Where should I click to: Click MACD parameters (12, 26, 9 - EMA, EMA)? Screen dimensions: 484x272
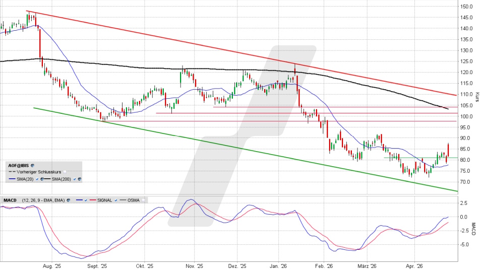[x=43, y=200]
